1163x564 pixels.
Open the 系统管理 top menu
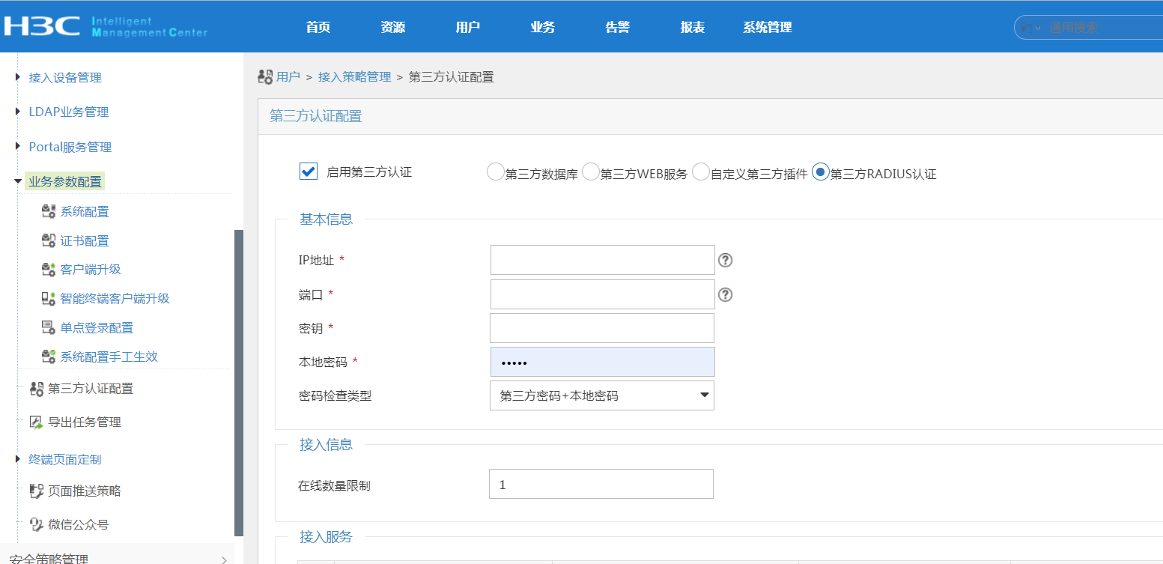[x=767, y=28]
